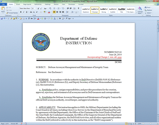Click the Copy command
The width and height of the screenshot is (159, 125).
[x=9, y=10]
